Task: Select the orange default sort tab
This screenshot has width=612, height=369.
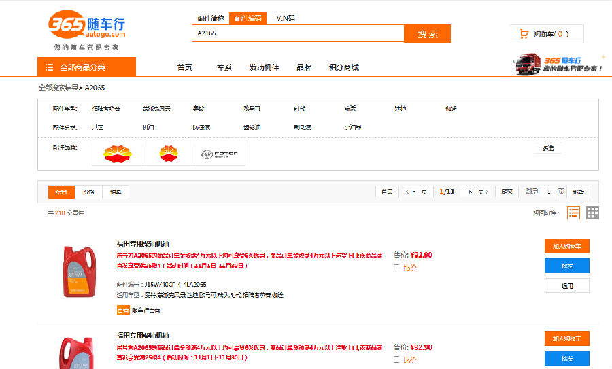Action: [61, 192]
